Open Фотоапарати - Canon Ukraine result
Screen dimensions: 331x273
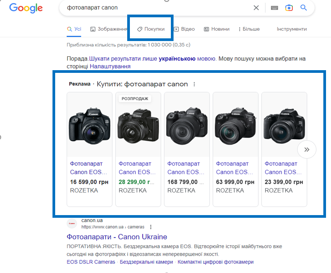coord(117,237)
